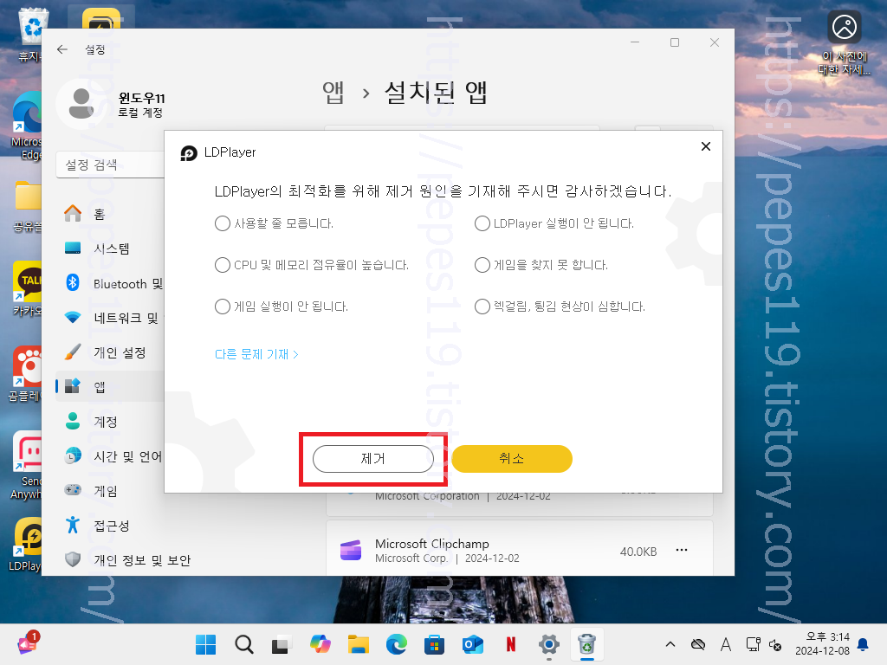
Task: Open 개인 정보 및 보안 category
Action: 127,560
